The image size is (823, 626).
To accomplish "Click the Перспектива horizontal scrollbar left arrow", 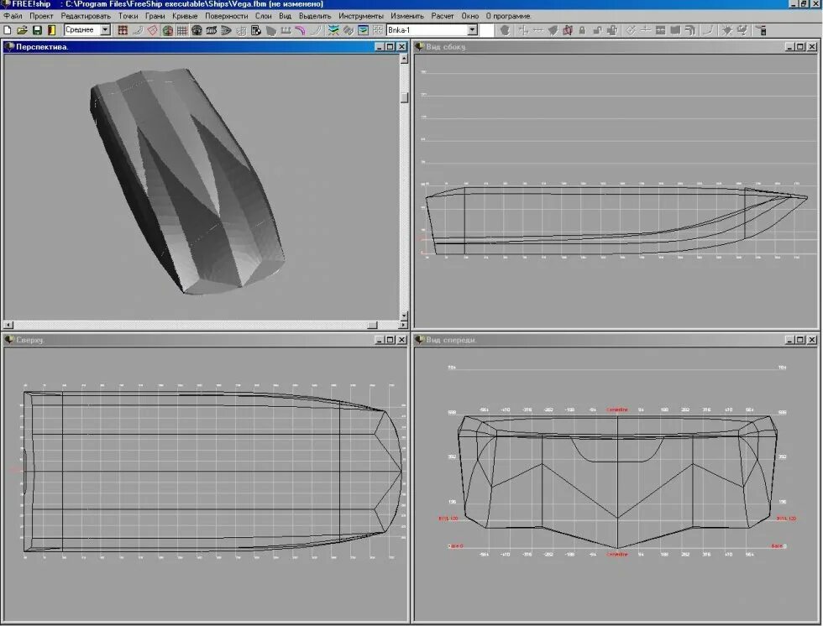I will click(x=8, y=325).
